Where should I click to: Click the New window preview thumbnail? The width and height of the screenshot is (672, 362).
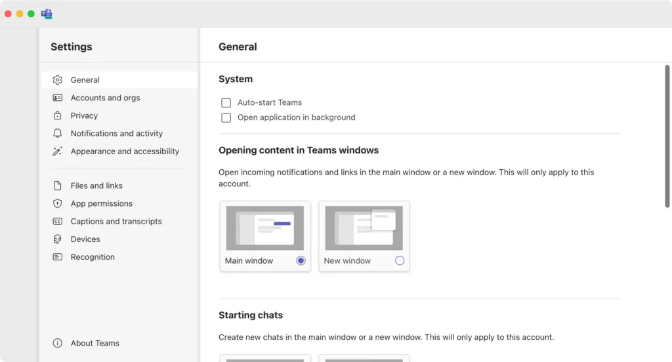coord(364,228)
